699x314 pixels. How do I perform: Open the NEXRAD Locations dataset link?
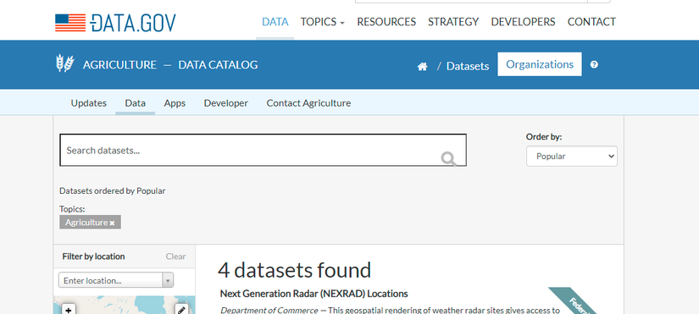pos(313,294)
